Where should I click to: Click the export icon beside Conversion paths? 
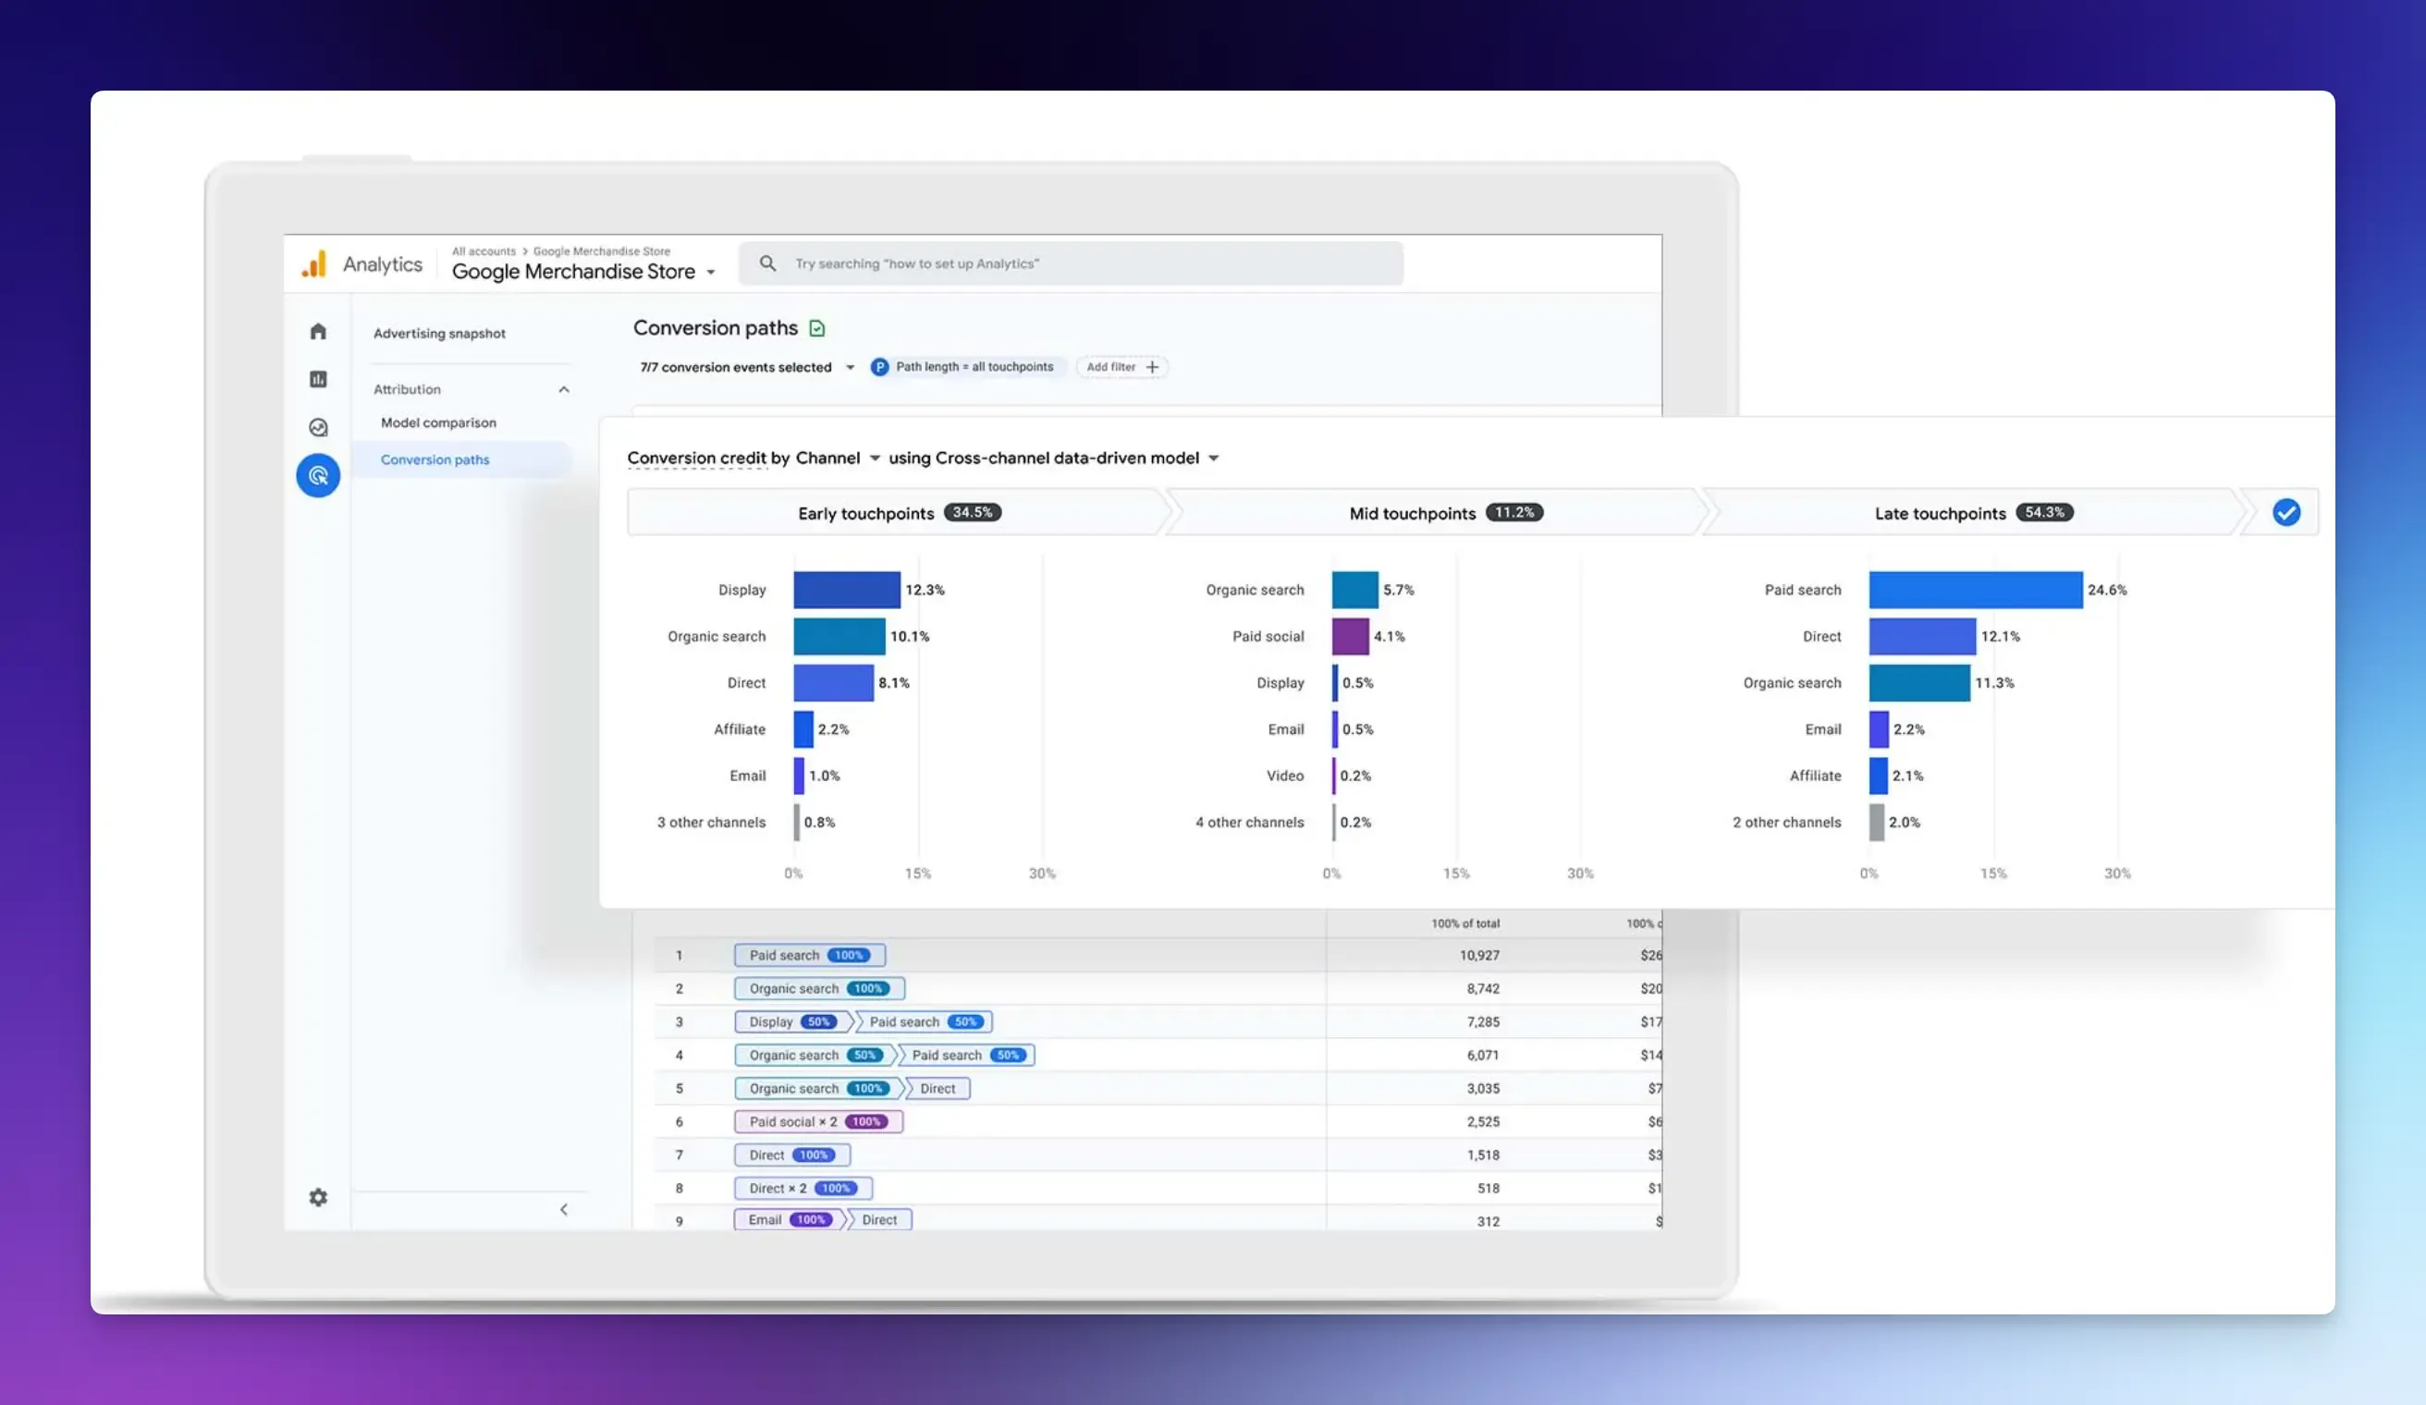pos(816,328)
